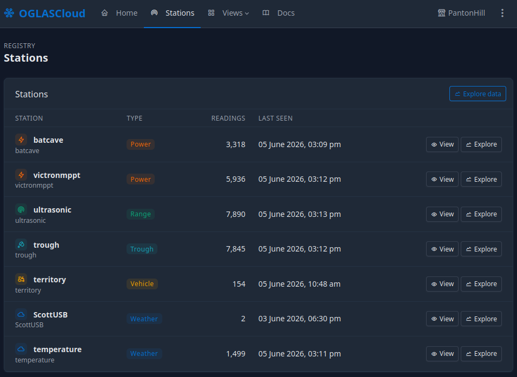
Task: Click the 154 readings value
Action: click(x=239, y=284)
